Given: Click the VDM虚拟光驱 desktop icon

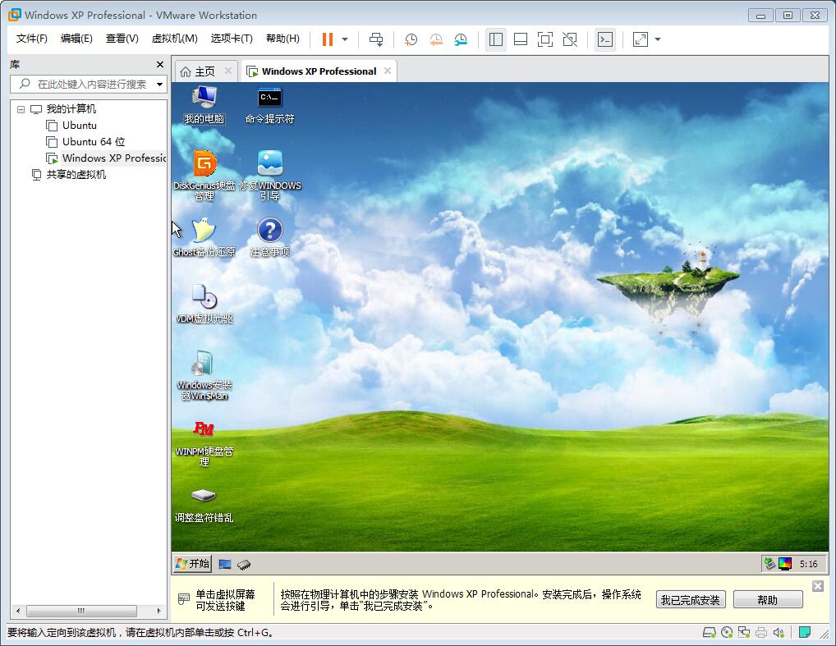Looking at the screenshot, I should point(204,303).
